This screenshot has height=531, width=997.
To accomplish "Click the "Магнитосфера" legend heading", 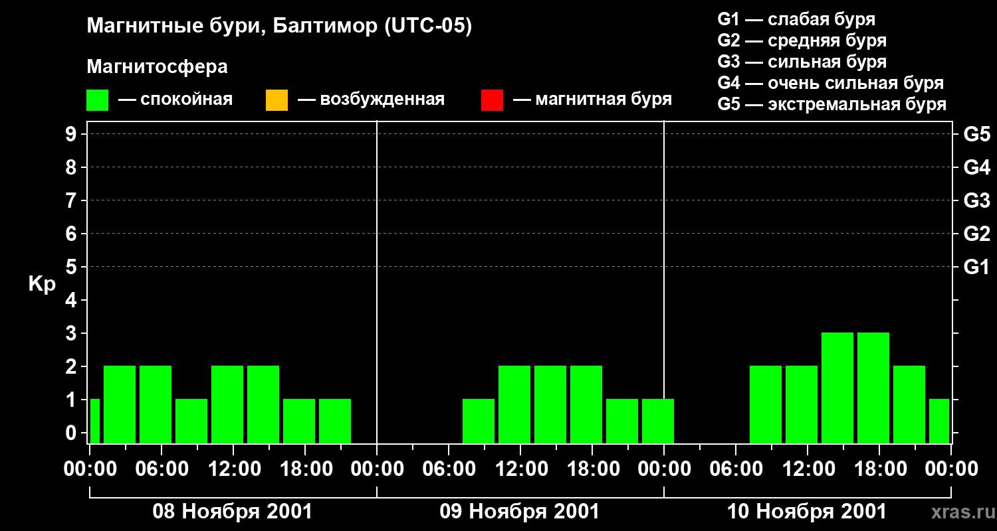I will pos(158,67).
